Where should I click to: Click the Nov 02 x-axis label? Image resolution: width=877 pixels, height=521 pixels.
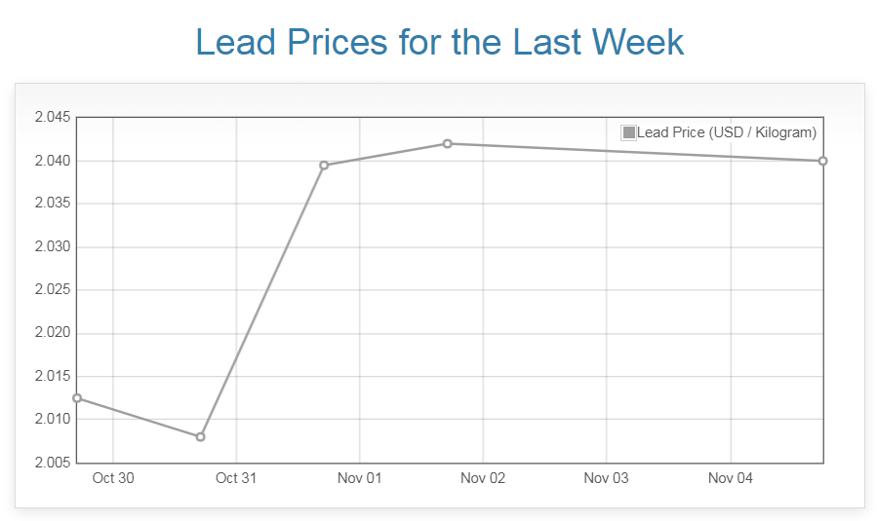(x=483, y=478)
